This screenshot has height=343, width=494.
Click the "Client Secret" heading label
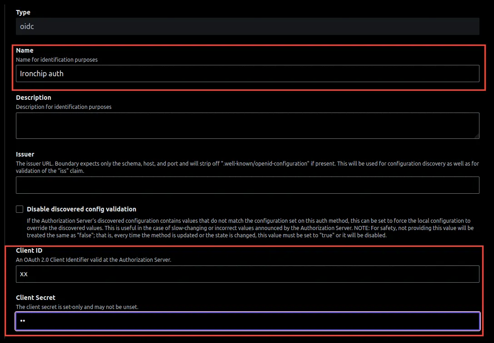pyautogui.click(x=35, y=298)
